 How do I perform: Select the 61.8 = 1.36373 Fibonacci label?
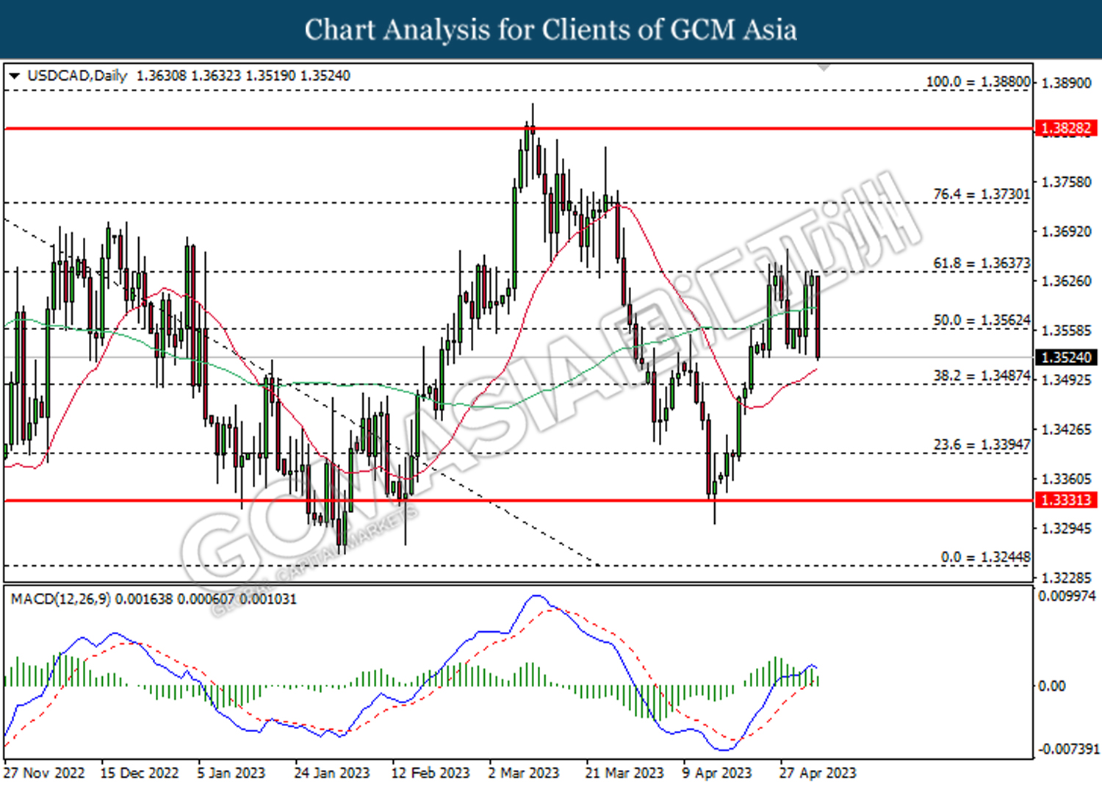[x=982, y=263]
